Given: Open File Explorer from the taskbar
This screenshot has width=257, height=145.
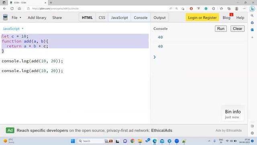Looking at the screenshot, I should pos(140,141).
